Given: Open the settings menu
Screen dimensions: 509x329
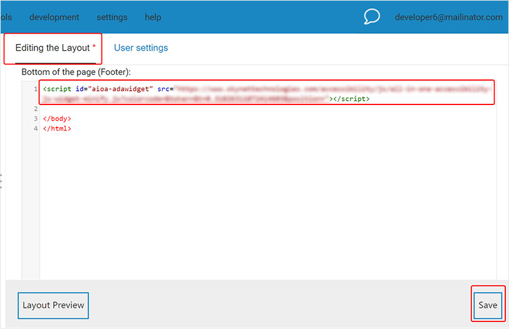Looking at the screenshot, I should click(112, 17).
